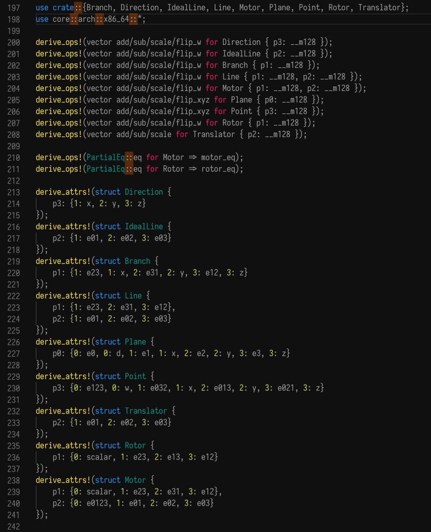The width and height of the screenshot is (431, 532).
Task: Click 'Branch' in derive_ops on line 202
Action: click(235, 65)
